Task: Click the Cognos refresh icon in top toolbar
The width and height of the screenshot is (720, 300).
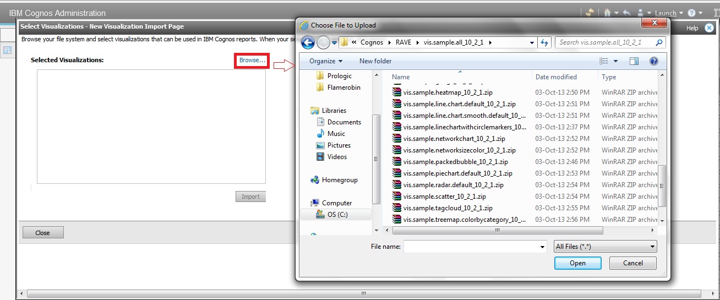Action: pyautogui.click(x=590, y=13)
